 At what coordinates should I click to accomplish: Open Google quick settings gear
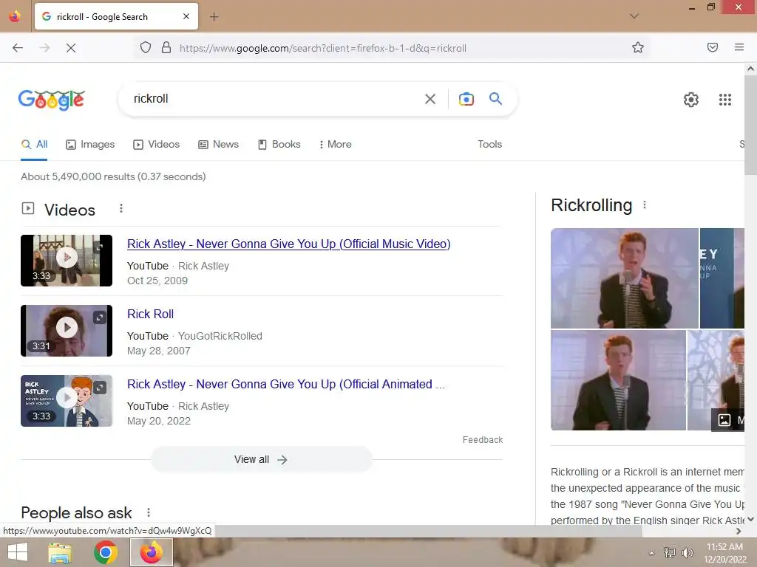(691, 100)
